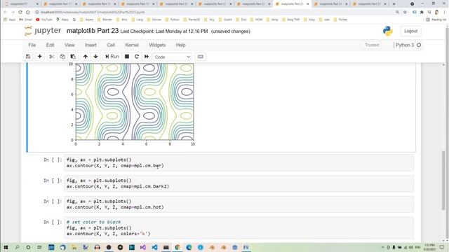Select the cell with cmap=mpl.cm.bwr
Screen dimensions: 449x252
tap(239, 162)
